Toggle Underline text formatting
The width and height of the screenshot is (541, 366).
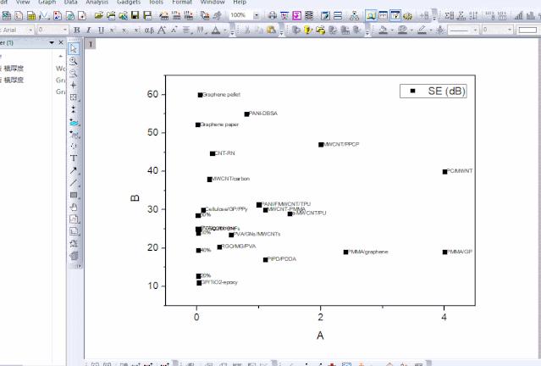coord(101,30)
